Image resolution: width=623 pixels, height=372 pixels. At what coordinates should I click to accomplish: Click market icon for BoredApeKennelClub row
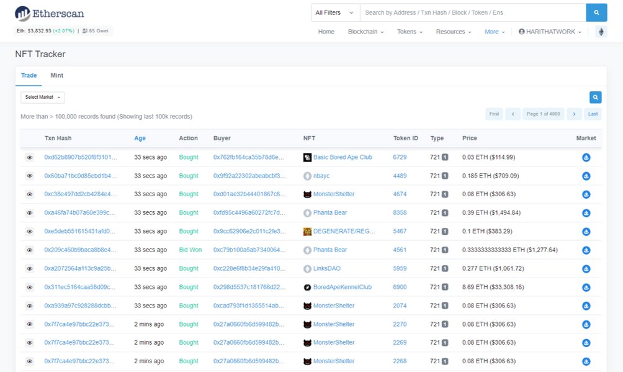tap(586, 288)
